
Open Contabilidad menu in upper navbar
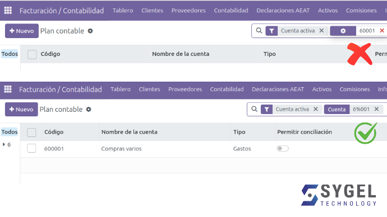tap(231, 10)
